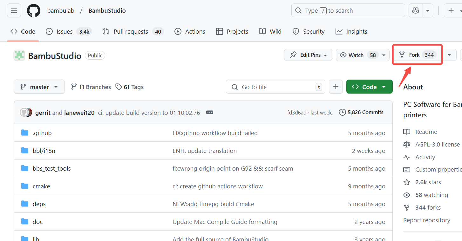Screen dimensions: 462x241
Task: Open the deps folder
Action: [x=39, y=204]
